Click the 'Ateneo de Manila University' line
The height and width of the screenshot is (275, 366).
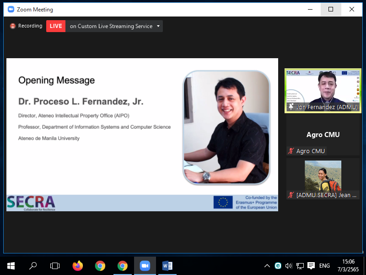[49, 138]
